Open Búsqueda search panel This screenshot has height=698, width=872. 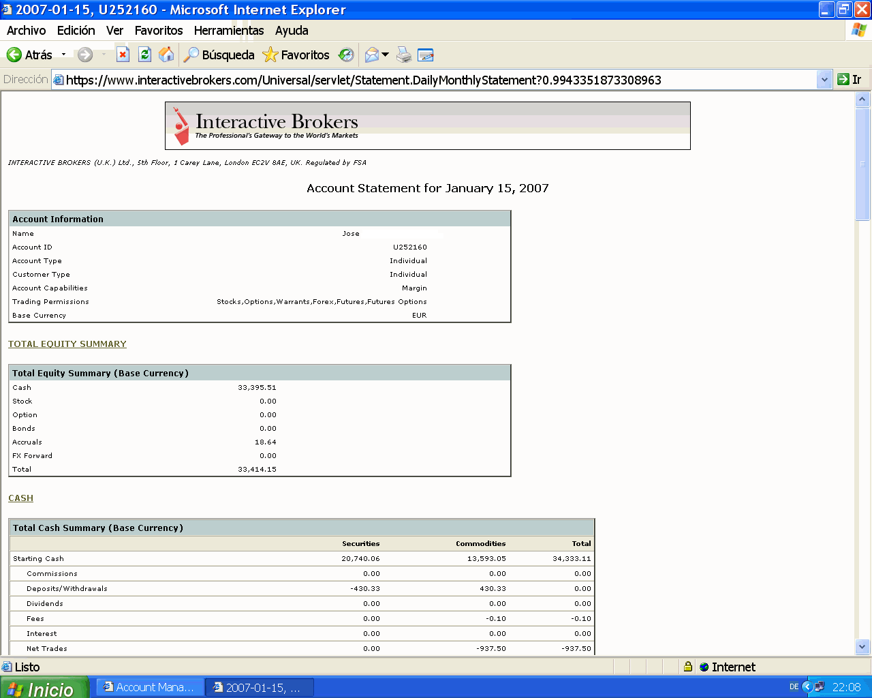[x=219, y=55]
